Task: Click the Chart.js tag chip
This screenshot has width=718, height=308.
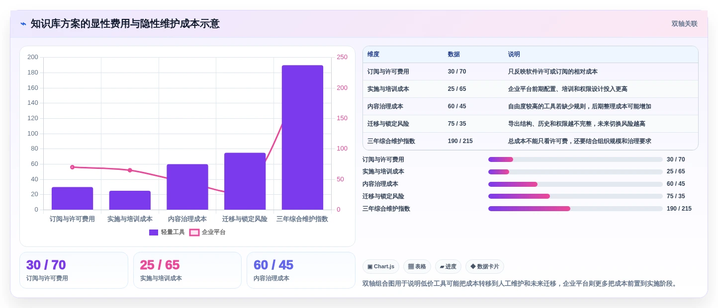Action: [381, 267]
